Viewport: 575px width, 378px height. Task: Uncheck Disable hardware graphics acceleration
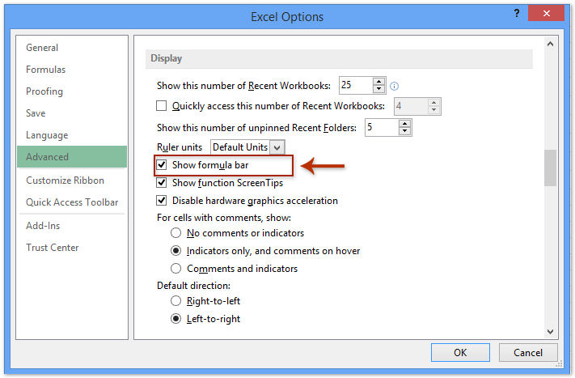[x=162, y=201]
